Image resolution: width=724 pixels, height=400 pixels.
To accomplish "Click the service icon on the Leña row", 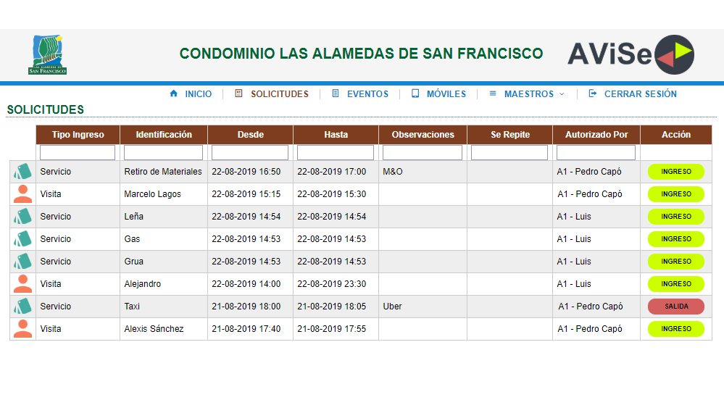I will [x=22, y=217].
